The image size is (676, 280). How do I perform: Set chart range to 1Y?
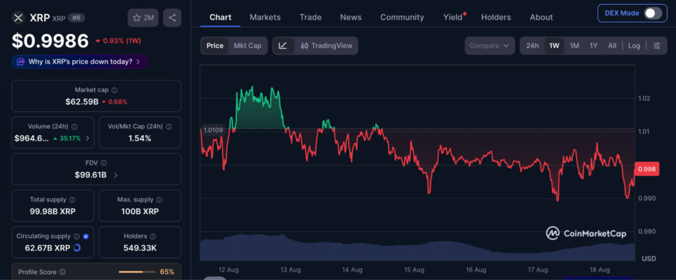[x=593, y=45]
